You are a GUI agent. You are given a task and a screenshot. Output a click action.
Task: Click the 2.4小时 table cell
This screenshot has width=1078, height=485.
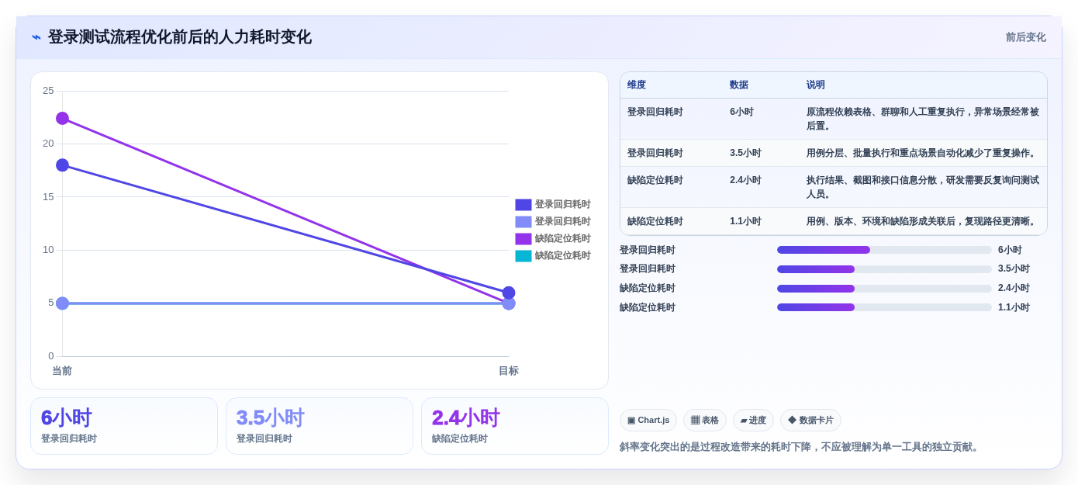tap(745, 180)
